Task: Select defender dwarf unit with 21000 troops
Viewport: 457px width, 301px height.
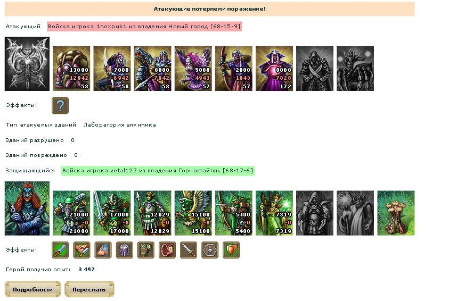Action: click(71, 213)
